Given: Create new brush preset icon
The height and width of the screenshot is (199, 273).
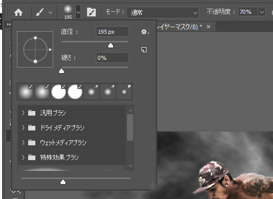Looking at the screenshot, I should tap(144, 50).
